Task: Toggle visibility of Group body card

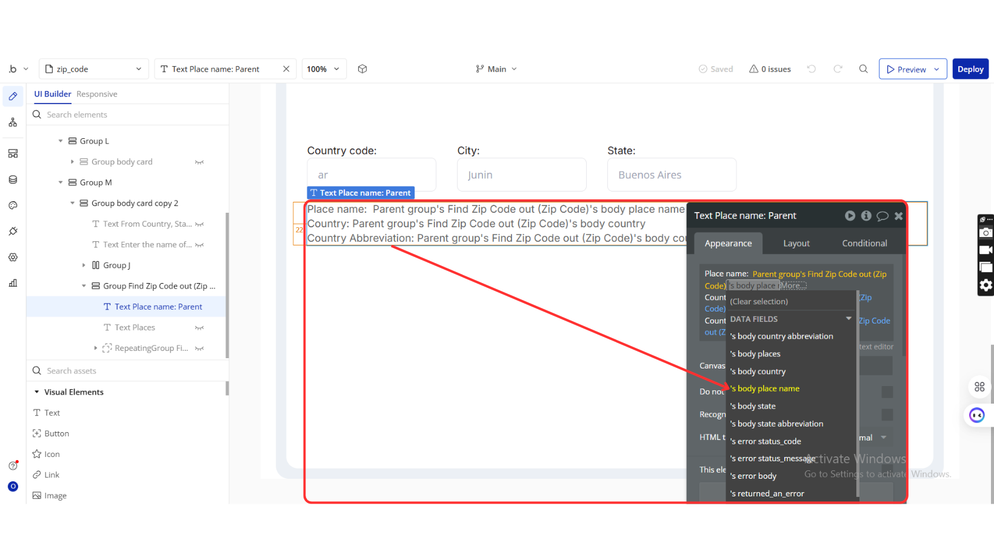Action: click(199, 162)
